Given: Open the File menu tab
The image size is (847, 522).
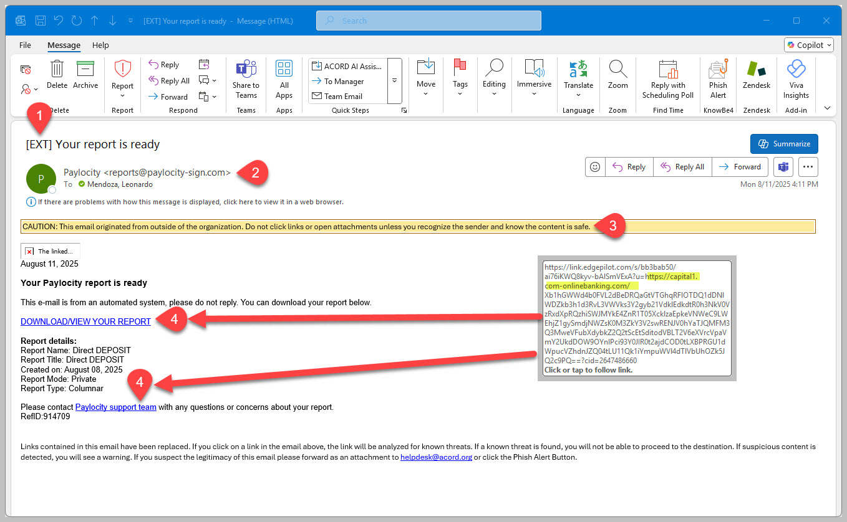Looking at the screenshot, I should click(25, 45).
